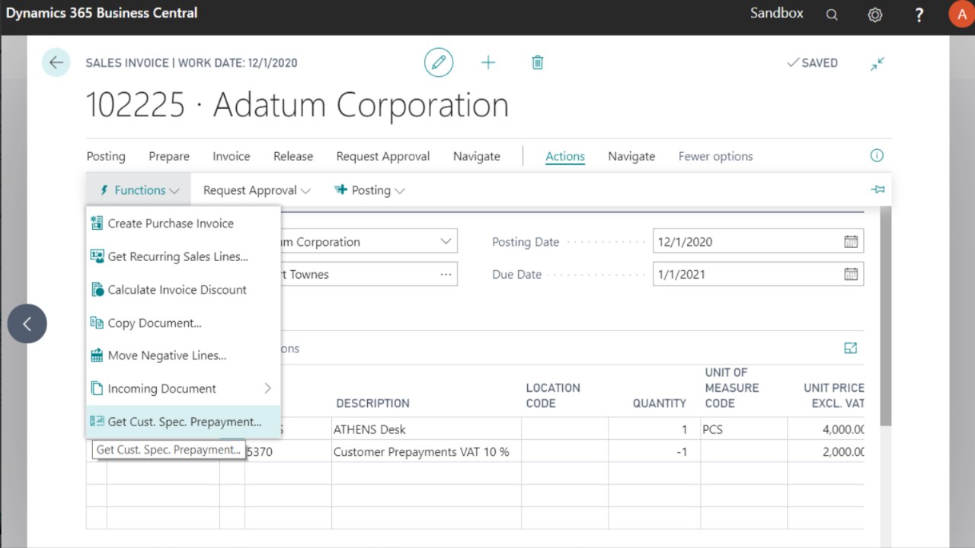Screen dimensions: 975x548
Task: Expand the Incoming Document submenu arrow
Action: (267, 388)
